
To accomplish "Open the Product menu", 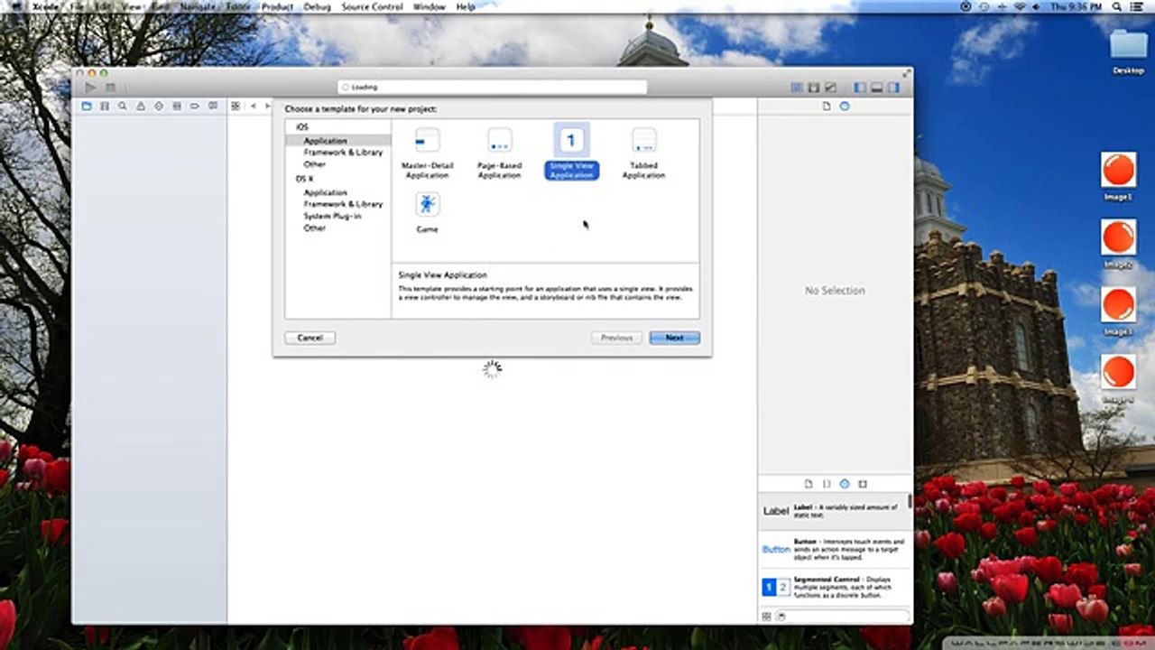I will (x=277, y=6).
